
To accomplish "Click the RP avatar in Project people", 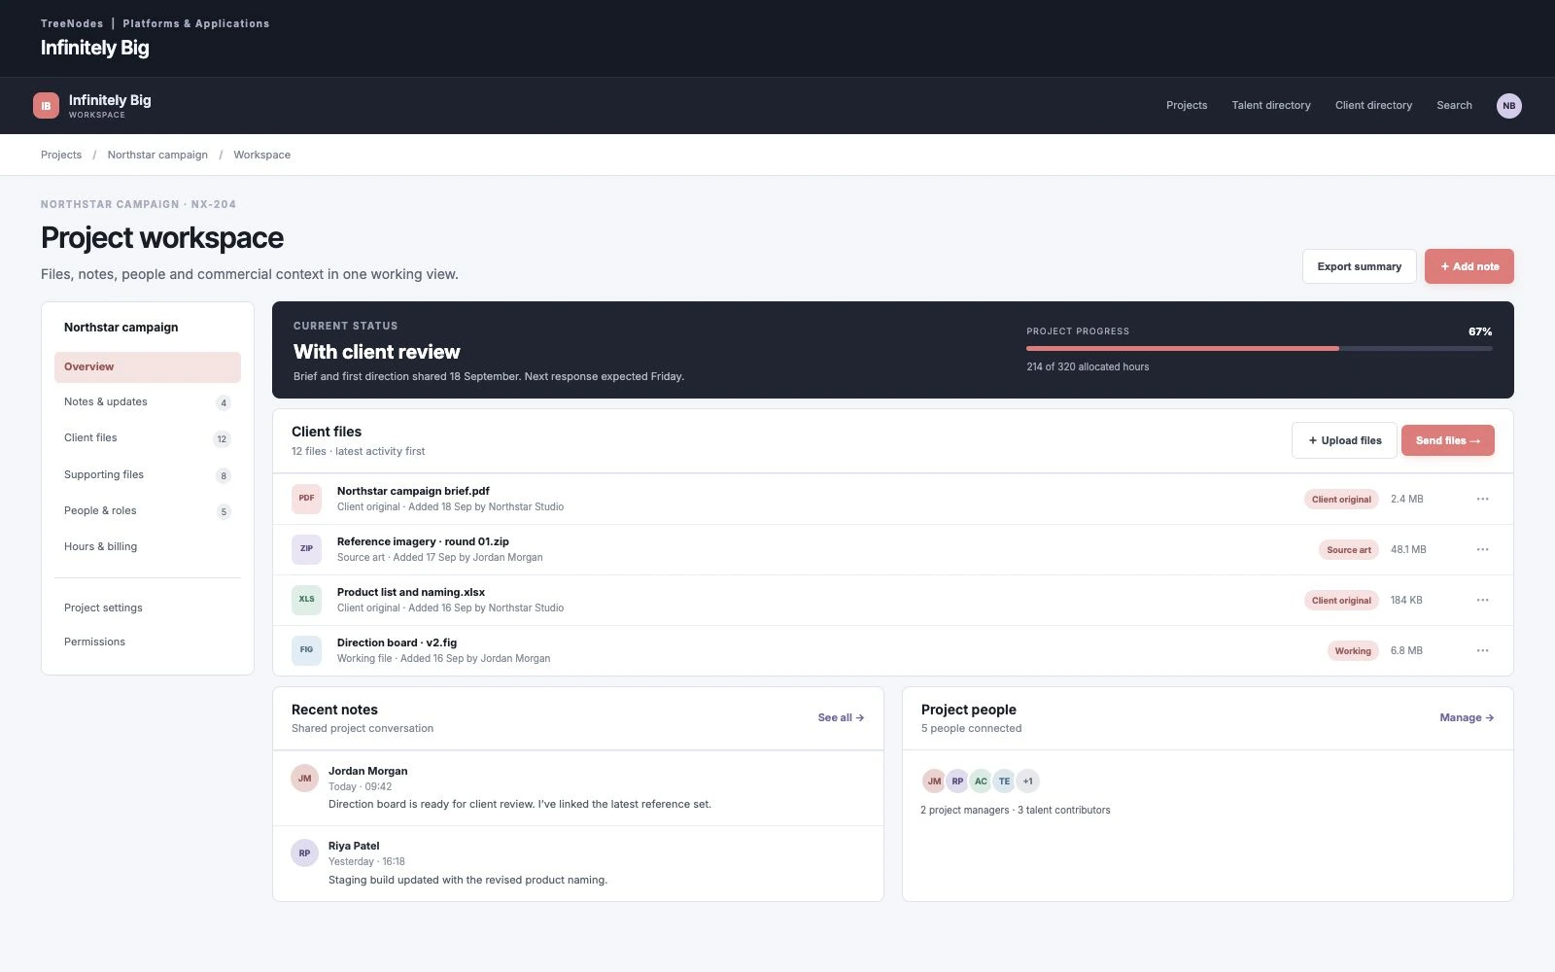I will (957, 781).
